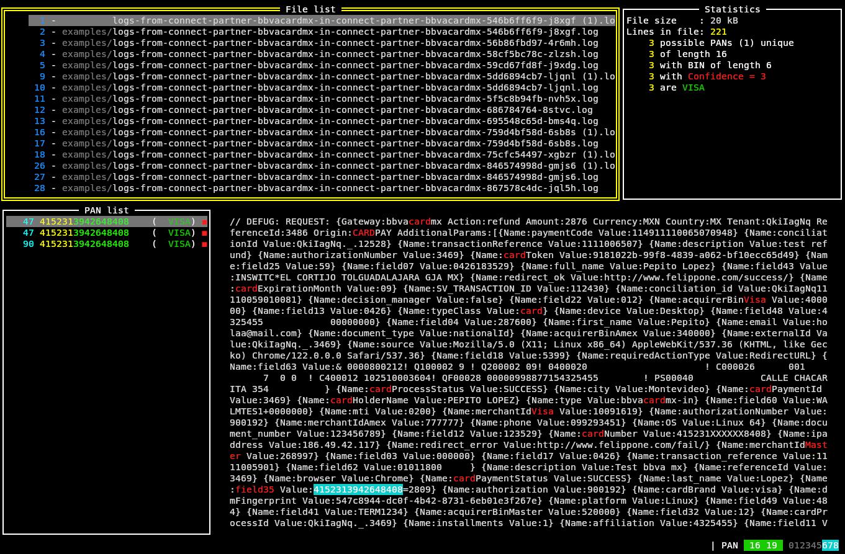Click the '3 of length 16' line
Image resolution: width=845 pixels, height=554 pixels.
pyautogui.click(x=688, y=54)
